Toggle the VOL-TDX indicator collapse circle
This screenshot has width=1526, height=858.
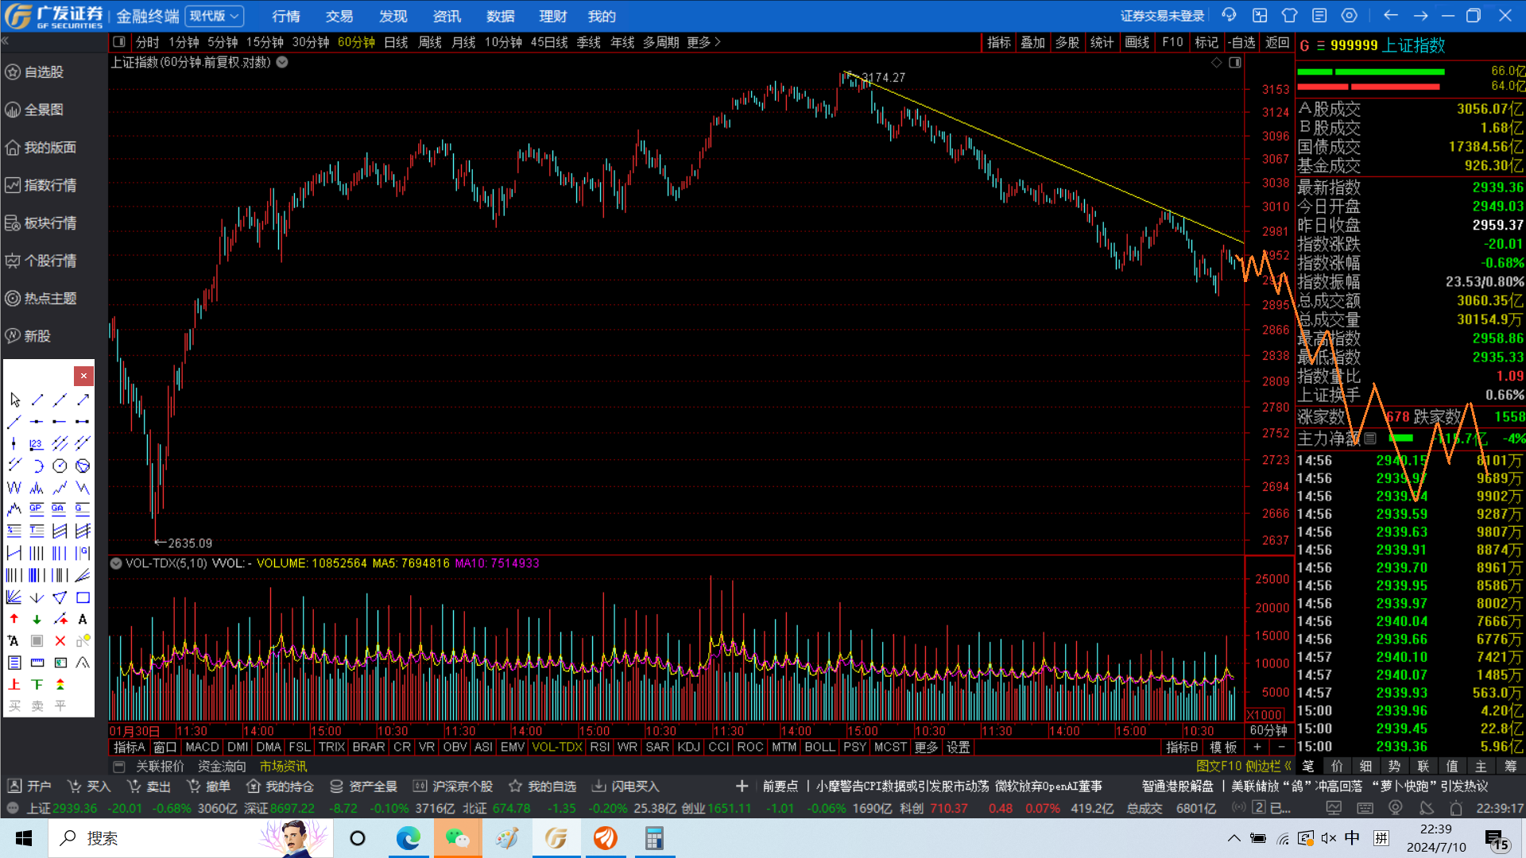click(x=116, y=563)
